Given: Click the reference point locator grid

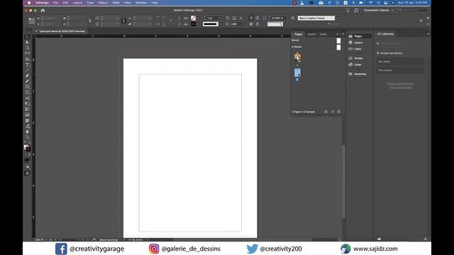Looking at the screenshot, I should coord(31,21).
